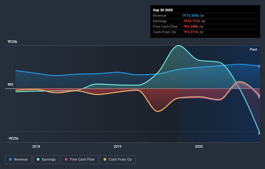Toggle the Free Cash Flow legend button

click(x=80, y=160)
